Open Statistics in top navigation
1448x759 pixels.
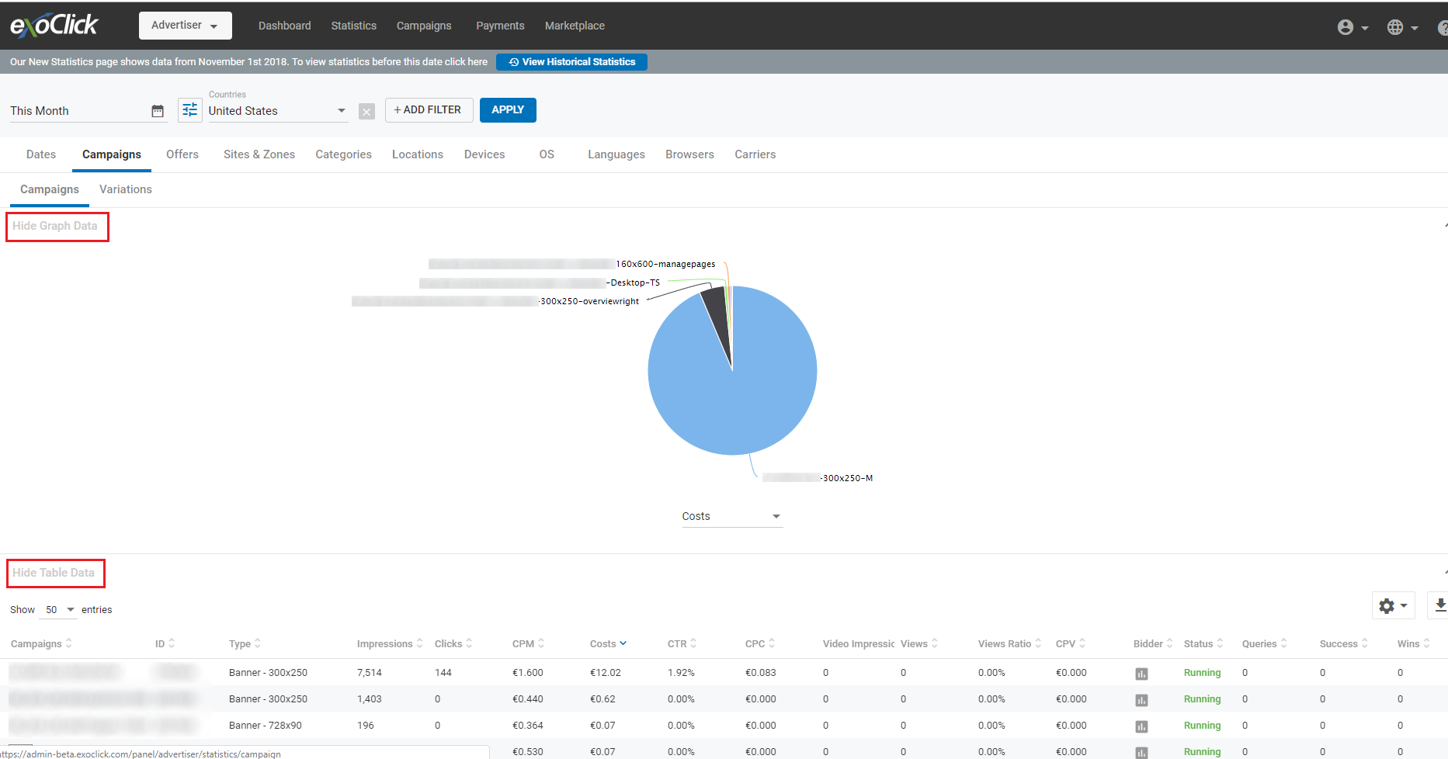(x=354, y=26)
